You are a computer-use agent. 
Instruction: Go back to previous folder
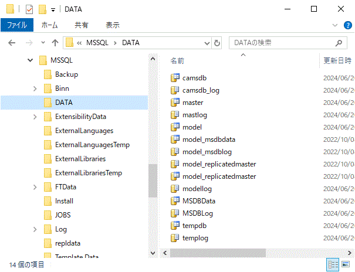[x=12, y=43]
